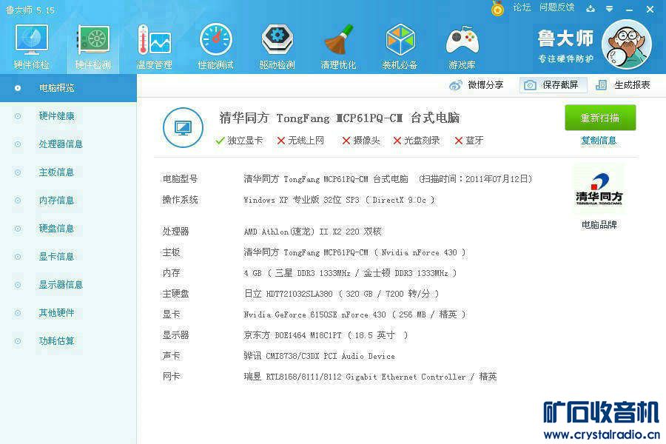Close the 鲁大师 window

click(x=650, y=10)
